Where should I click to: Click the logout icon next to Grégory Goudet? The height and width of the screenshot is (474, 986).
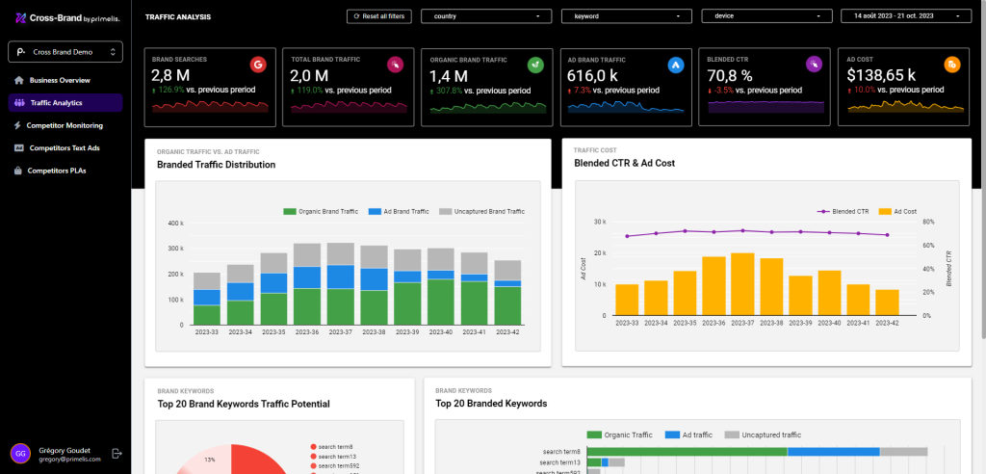coord(117,453)
